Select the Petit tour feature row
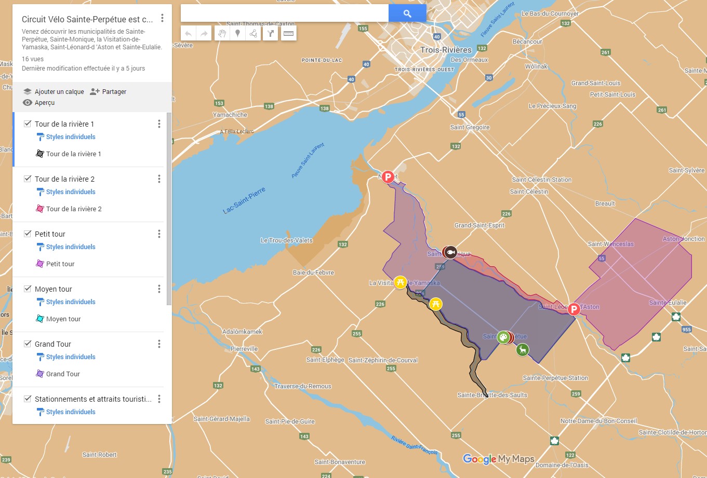 (x=88, y=264)
